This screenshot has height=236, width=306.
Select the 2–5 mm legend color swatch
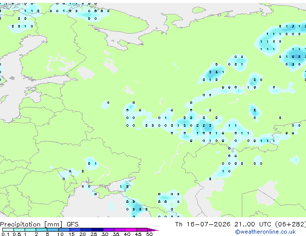pyautogui.click(x=42, y=230)
